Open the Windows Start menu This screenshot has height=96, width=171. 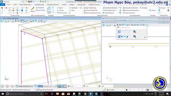point(2,94)
